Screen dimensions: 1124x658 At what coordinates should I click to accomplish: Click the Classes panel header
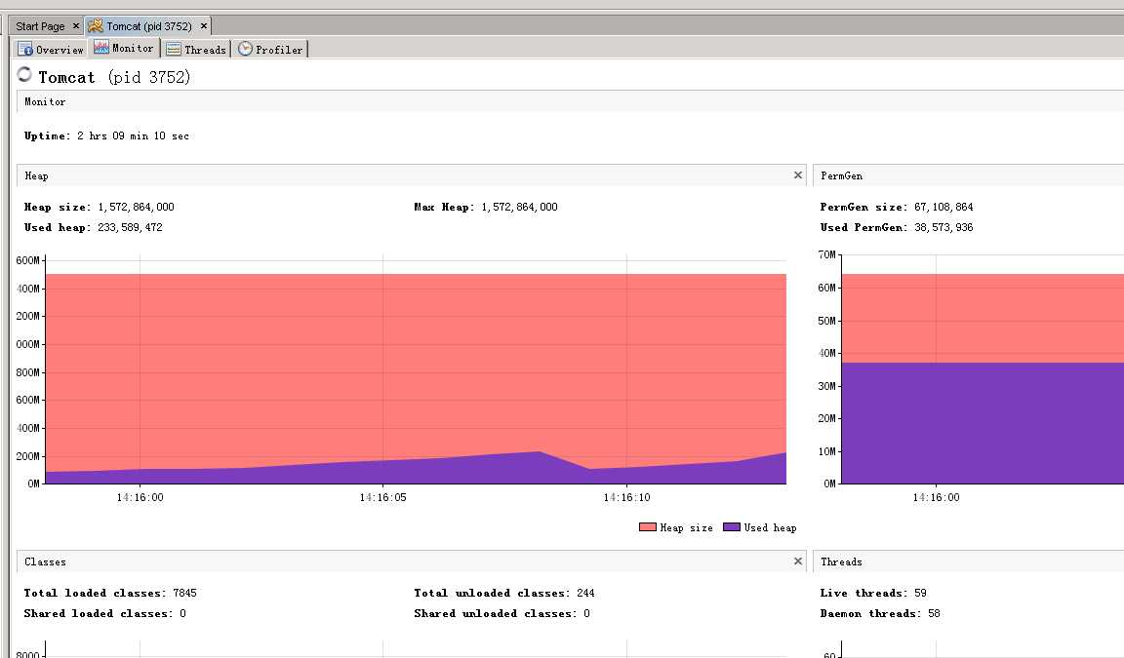[412, 561]
